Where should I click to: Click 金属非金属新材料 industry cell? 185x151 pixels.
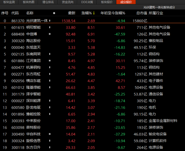pos(163,121)
